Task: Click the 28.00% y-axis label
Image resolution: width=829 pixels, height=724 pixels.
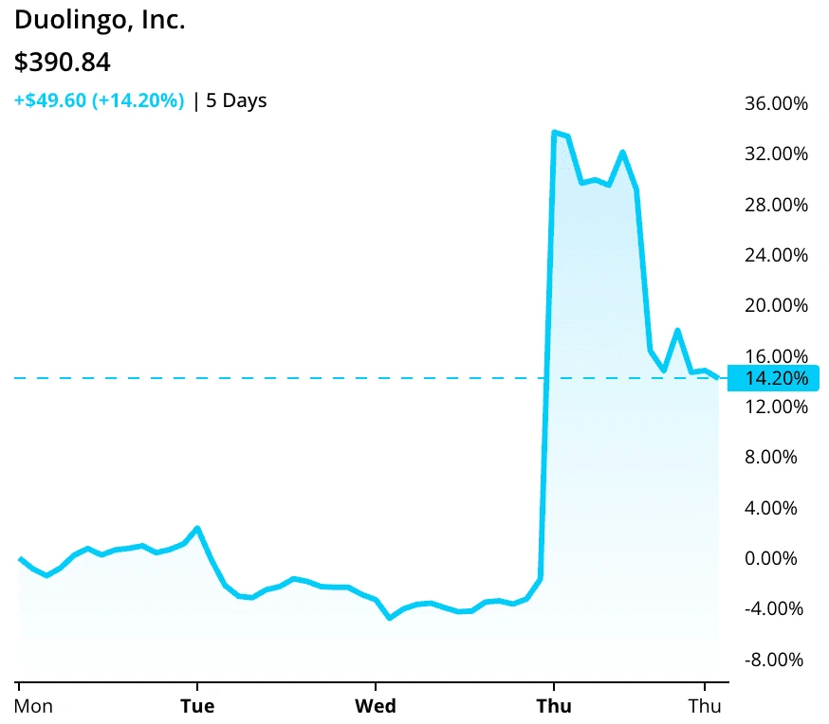Action: (776, 205)
